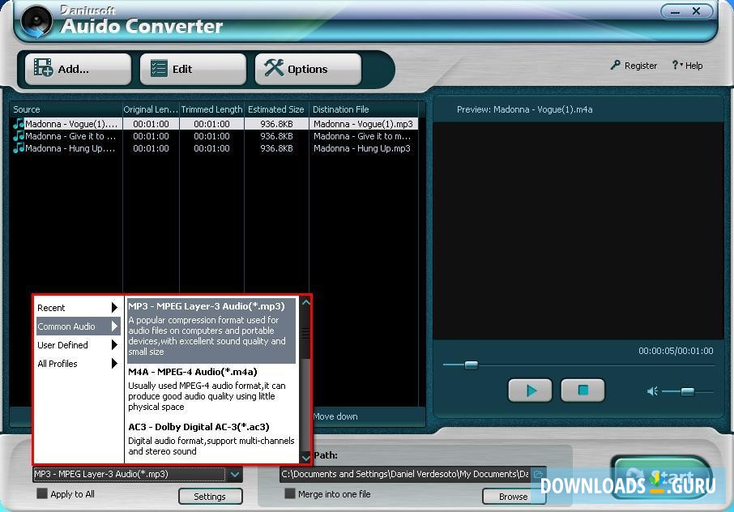Click the open output folder icon

(x=538, y=474)
